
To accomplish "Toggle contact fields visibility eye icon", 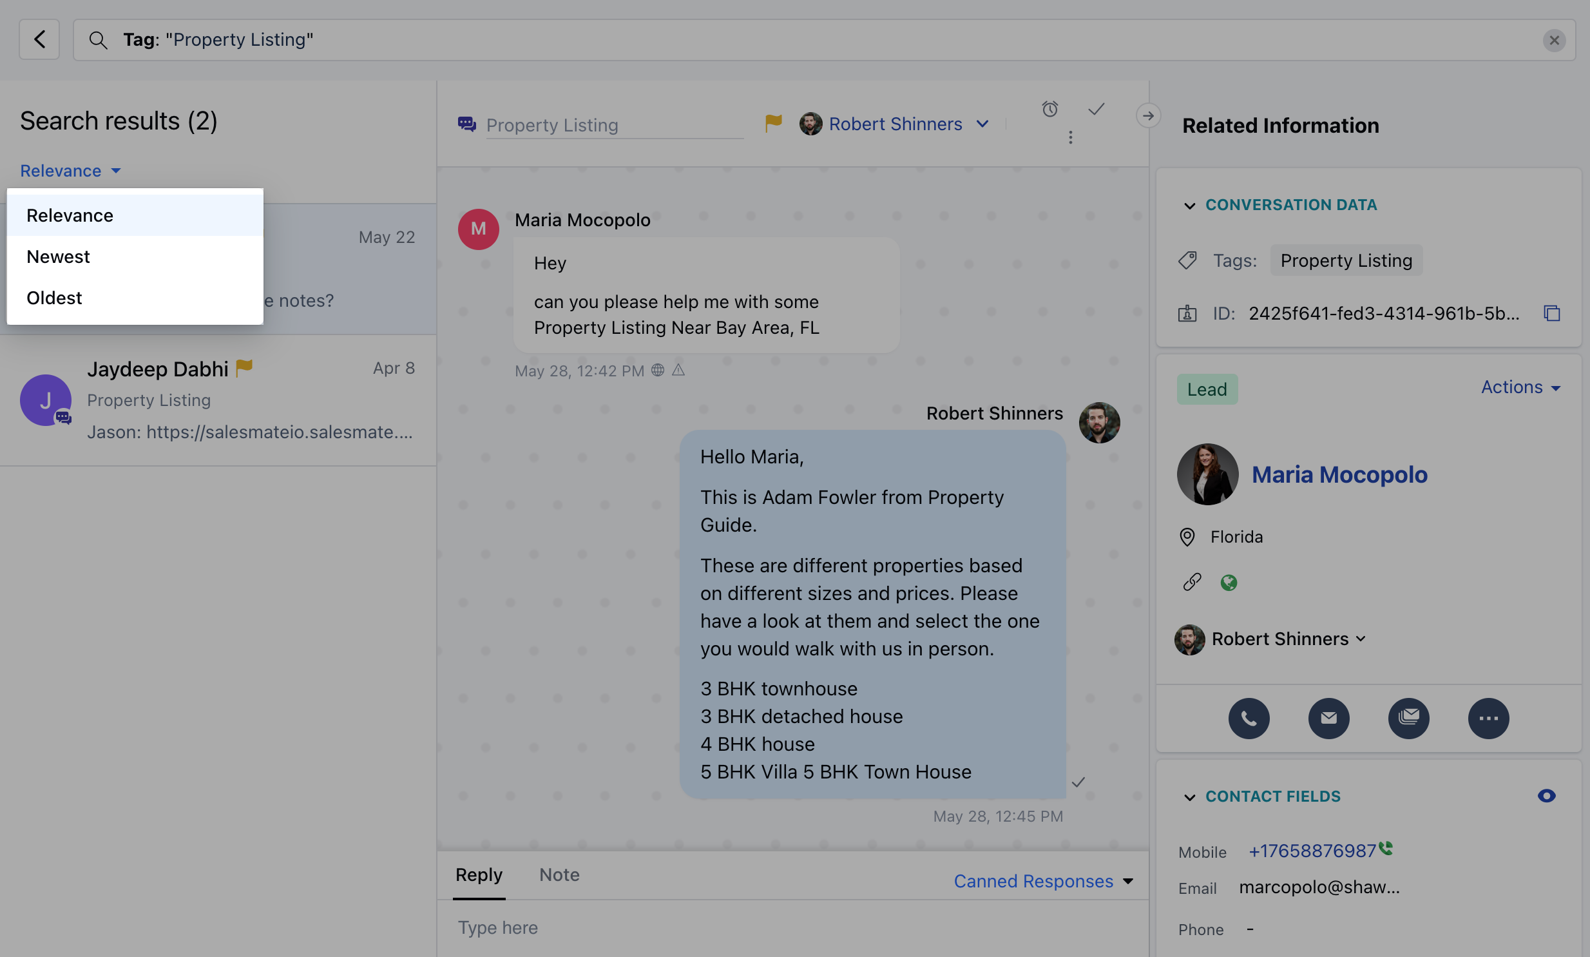I will coord(1546,796).
